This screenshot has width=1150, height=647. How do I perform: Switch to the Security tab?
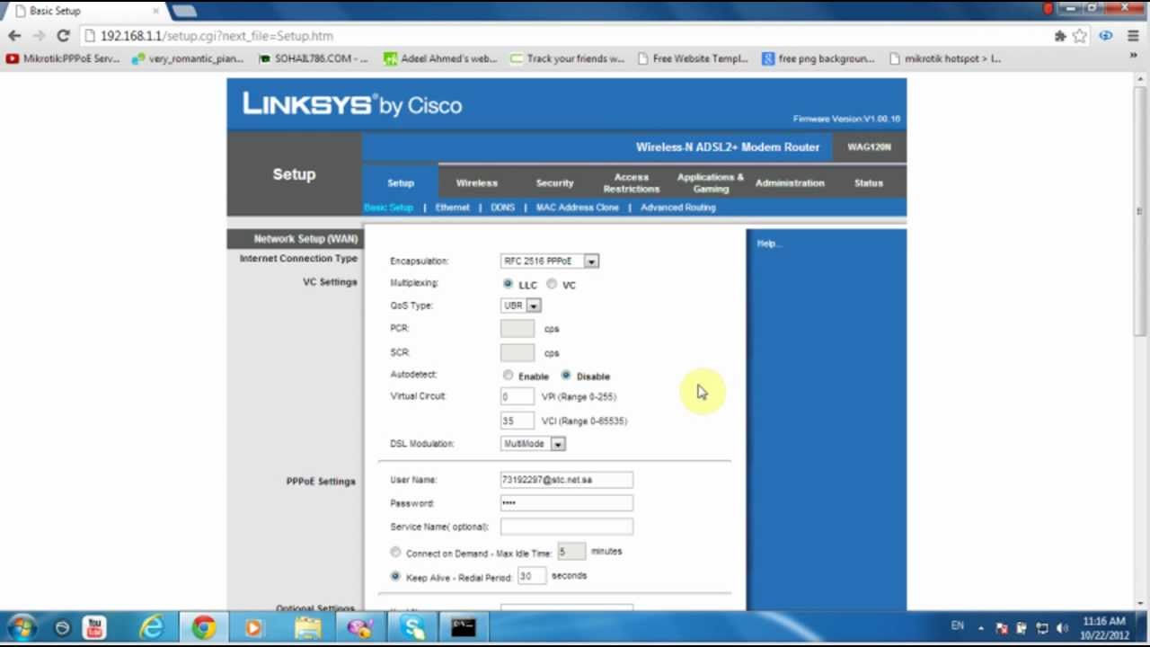(x=554, y=183)
